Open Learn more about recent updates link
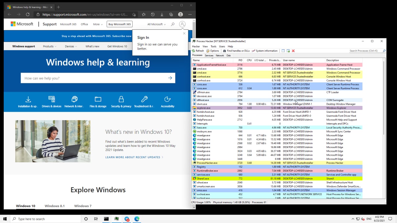Screen dimensions: 397x223 134,157
